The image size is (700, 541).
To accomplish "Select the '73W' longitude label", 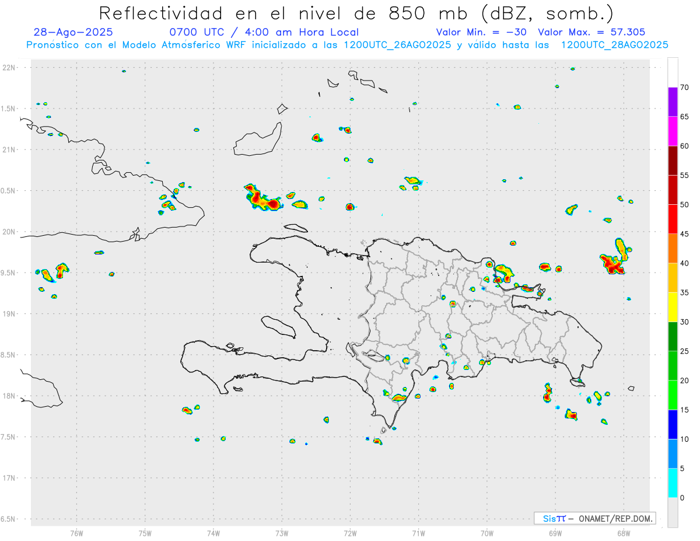I will [282, 533].
